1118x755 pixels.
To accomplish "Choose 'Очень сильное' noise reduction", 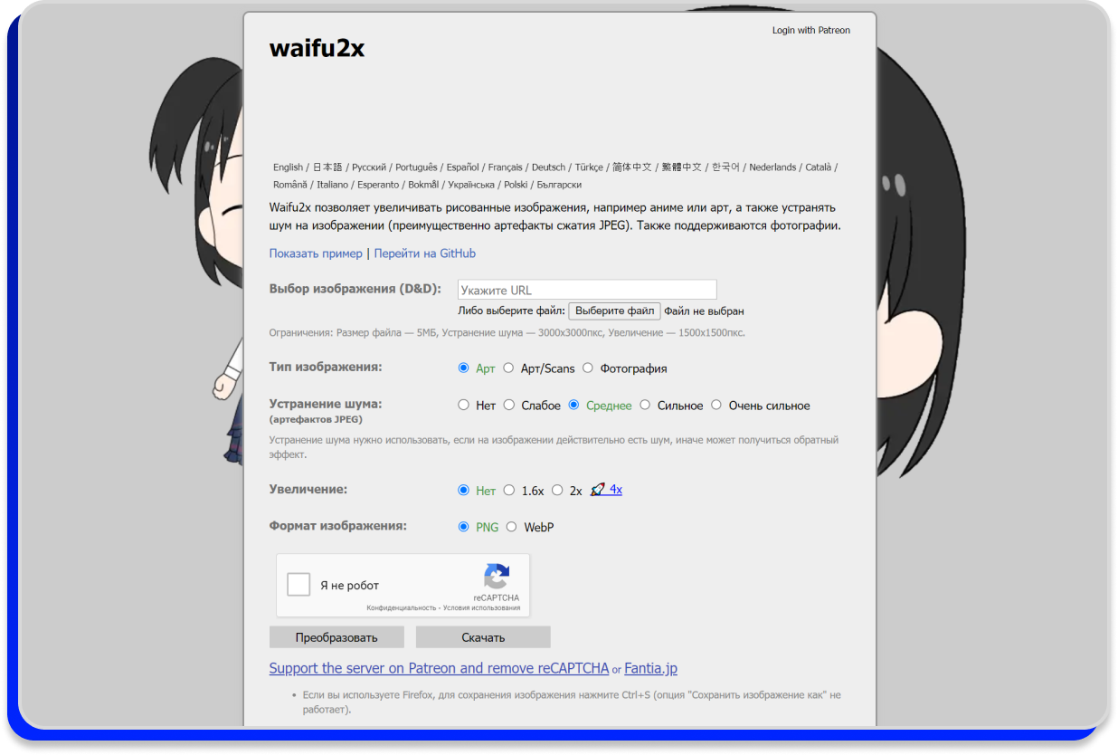I will pyautogui.click(x=716, y=406).
